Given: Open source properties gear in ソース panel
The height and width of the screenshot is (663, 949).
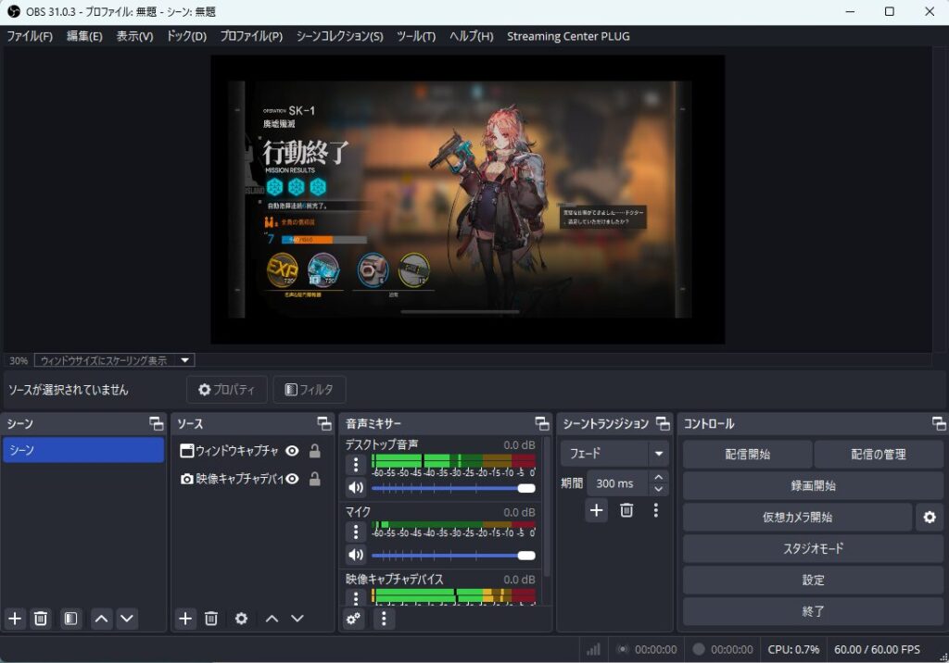Looking at the screenshot, I should (x=242, y=619).
